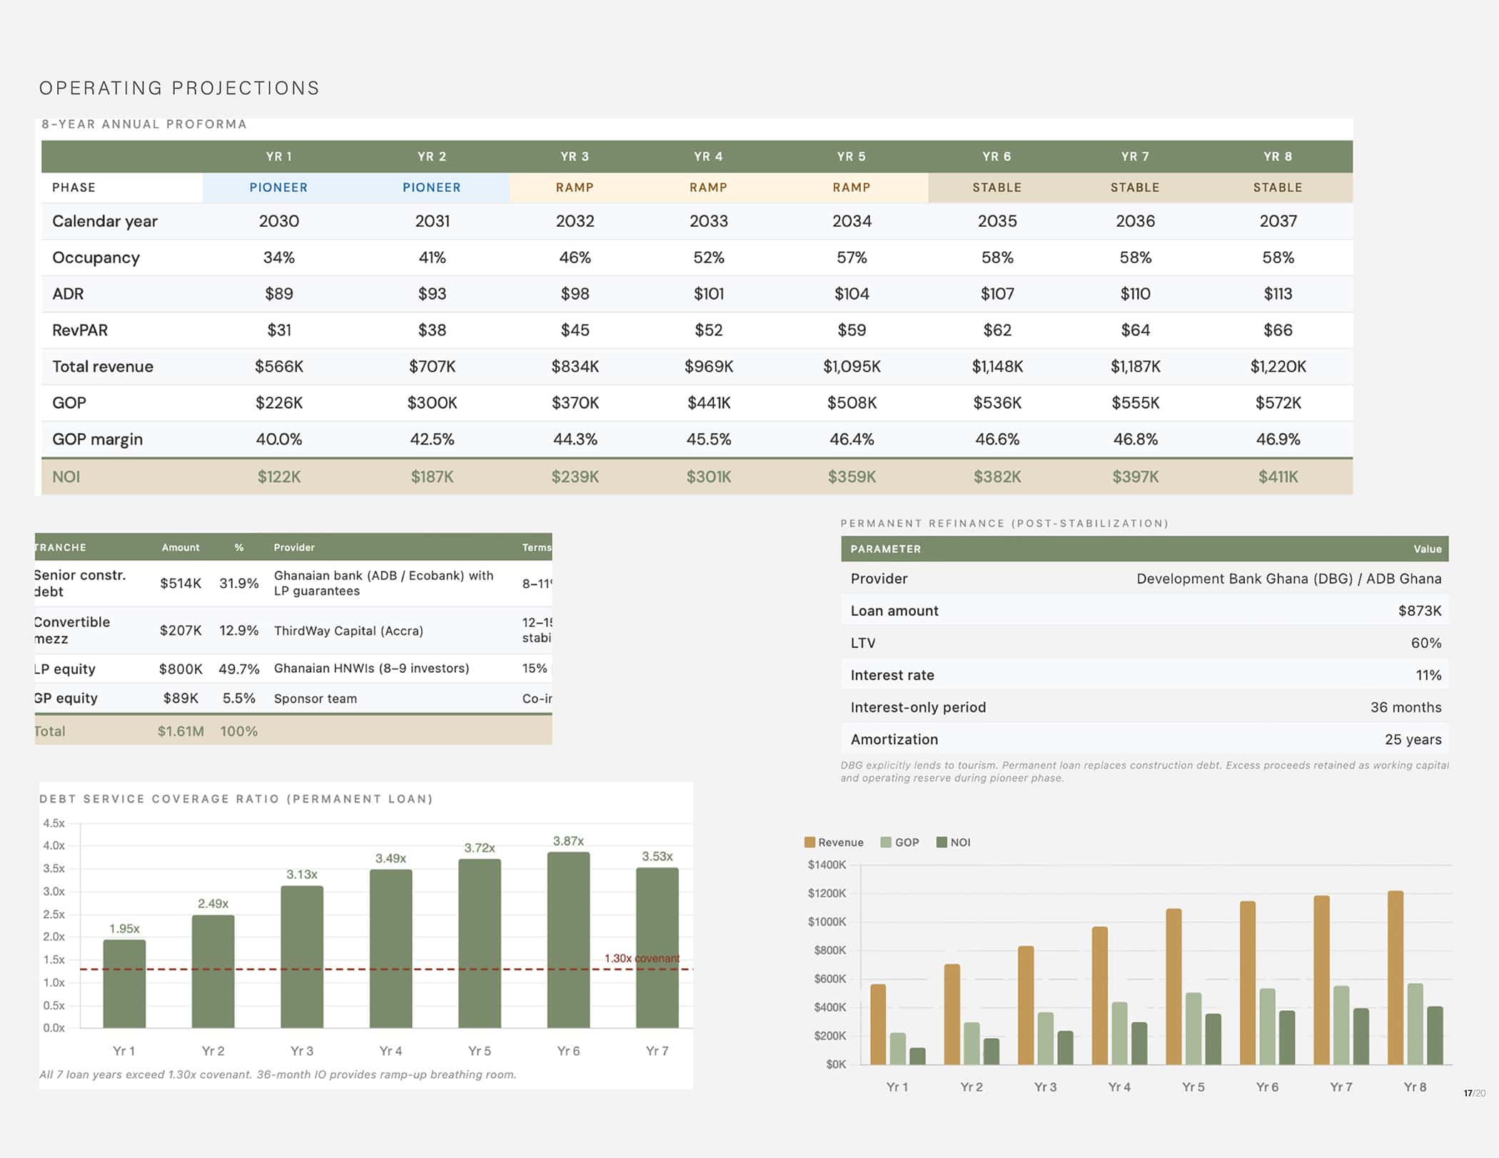This screenshot has width=1499, height=1158.
Task: Click Sponsor team provider cell
Action: (315, 699)
